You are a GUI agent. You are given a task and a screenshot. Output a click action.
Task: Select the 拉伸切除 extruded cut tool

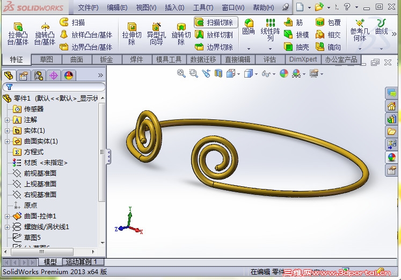tap(132, 34)
